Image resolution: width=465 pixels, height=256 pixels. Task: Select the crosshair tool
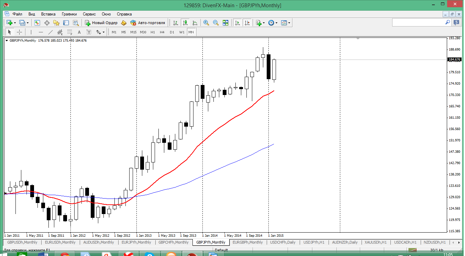pyautogui.click(x=19, y=32)
